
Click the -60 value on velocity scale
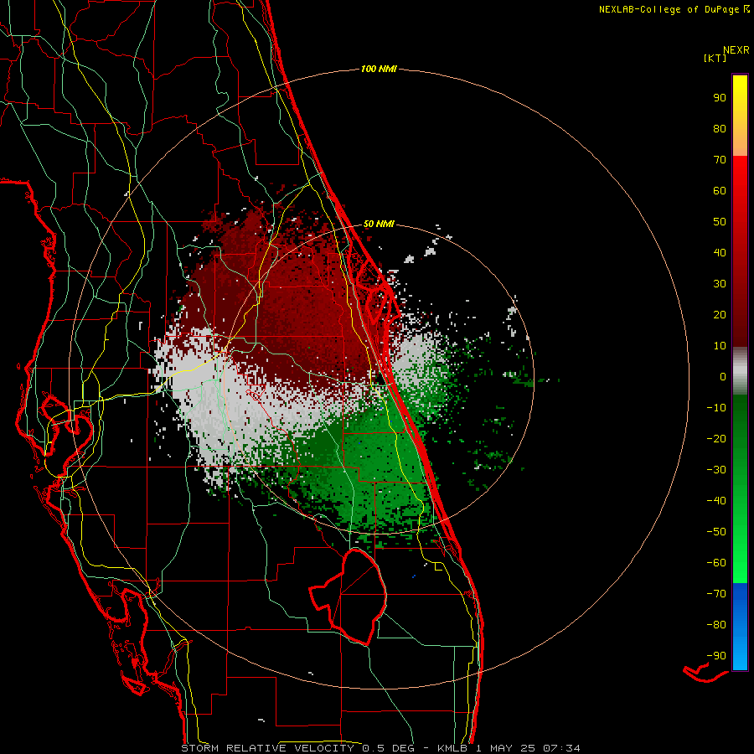tap(716, 563)
